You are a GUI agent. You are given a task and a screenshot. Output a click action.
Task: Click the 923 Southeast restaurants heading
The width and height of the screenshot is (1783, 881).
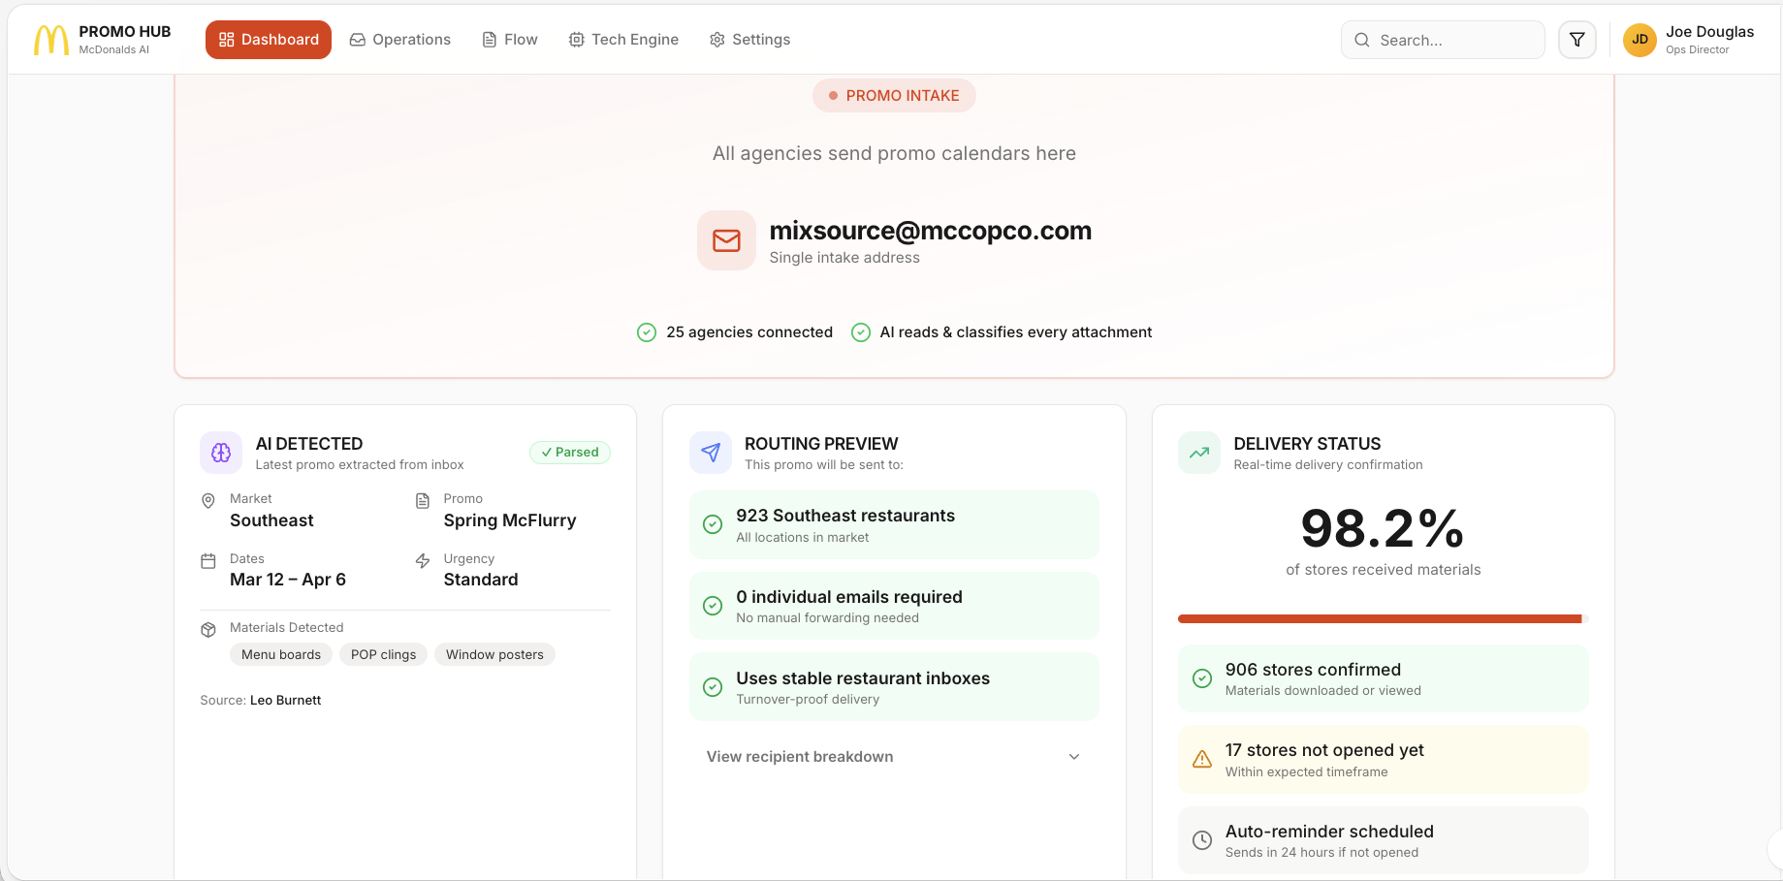(845, 516)
